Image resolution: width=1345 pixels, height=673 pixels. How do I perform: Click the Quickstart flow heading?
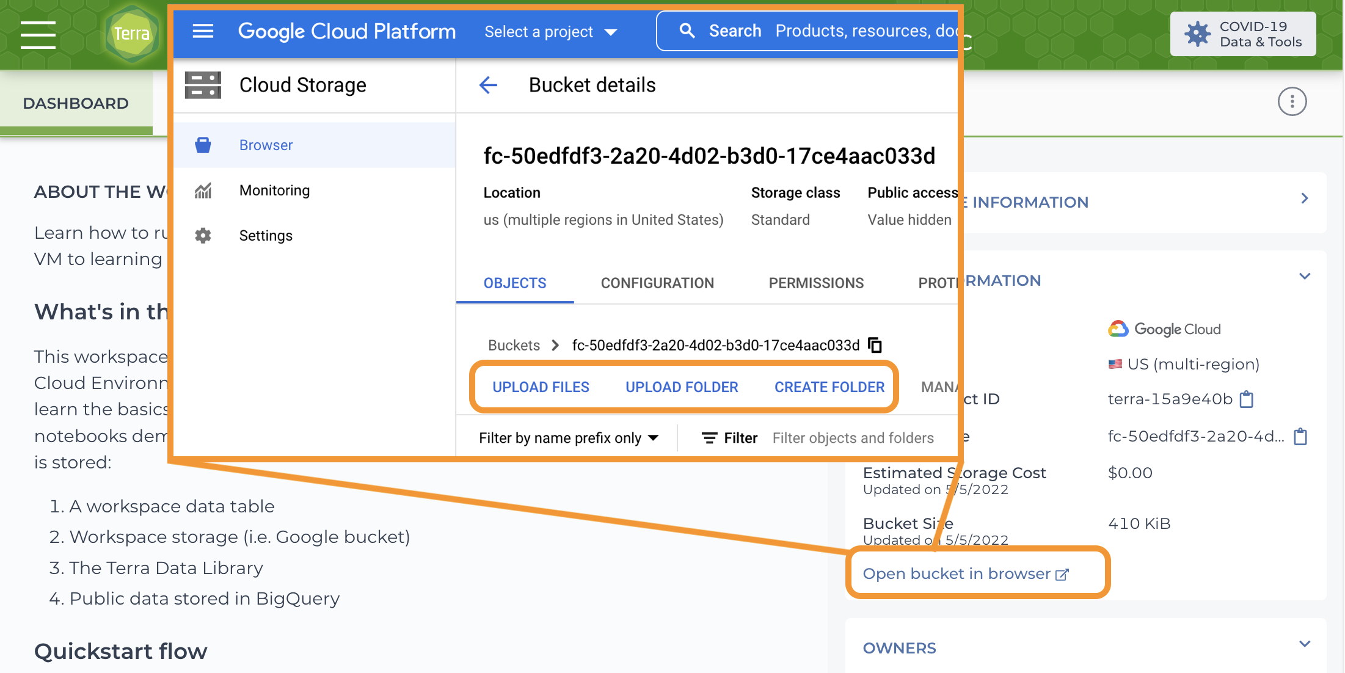pyautogui.click(x=121, y=652)
